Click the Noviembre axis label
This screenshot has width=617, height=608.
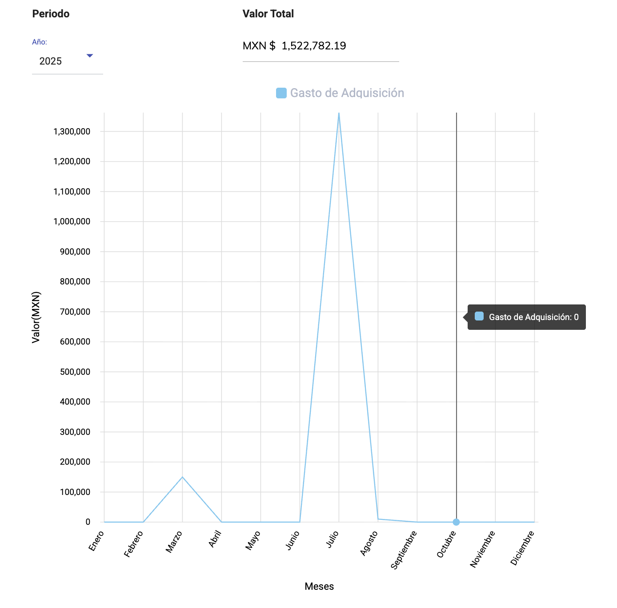click(x=482, y=549)
